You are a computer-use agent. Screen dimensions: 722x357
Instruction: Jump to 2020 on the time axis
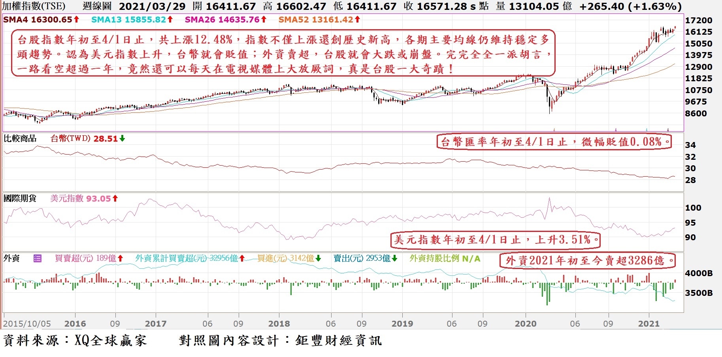(x=526, y=324)
